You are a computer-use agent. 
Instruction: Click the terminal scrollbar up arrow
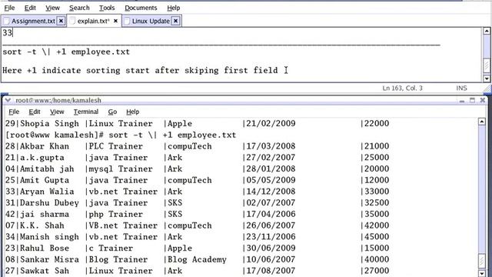pos(482,122)
